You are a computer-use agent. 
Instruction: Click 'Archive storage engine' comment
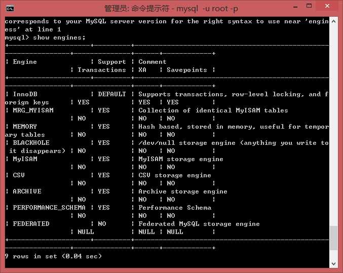click(x=183, y=191)
